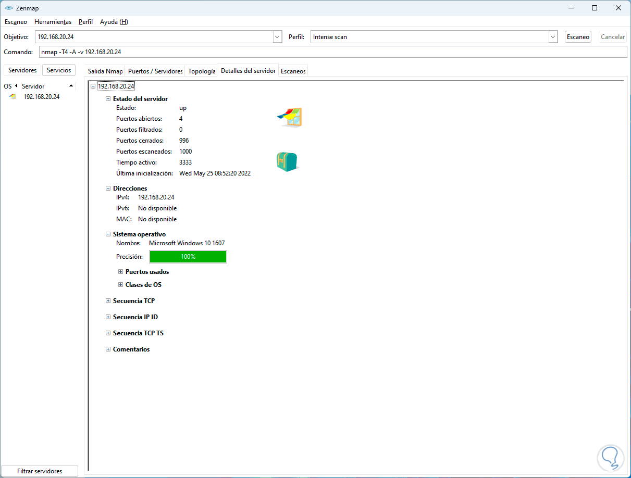This screenshot has height=478, width=631.
Task: Open the Escaneo menu
Action: [x=16, y=22]
